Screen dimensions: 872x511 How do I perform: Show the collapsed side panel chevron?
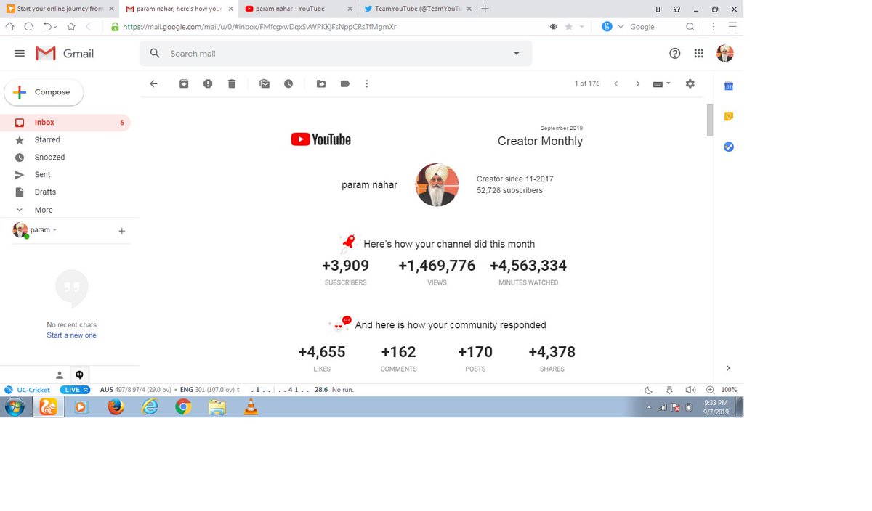click(728, 368)
